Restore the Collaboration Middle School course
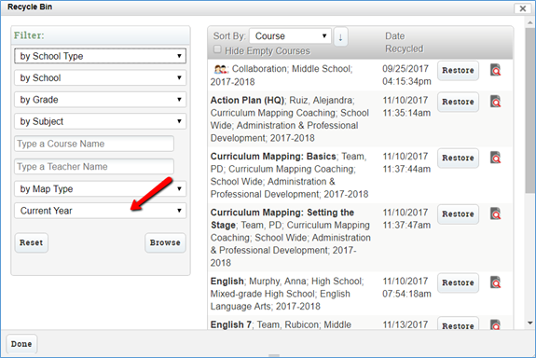 pos(458,71)
